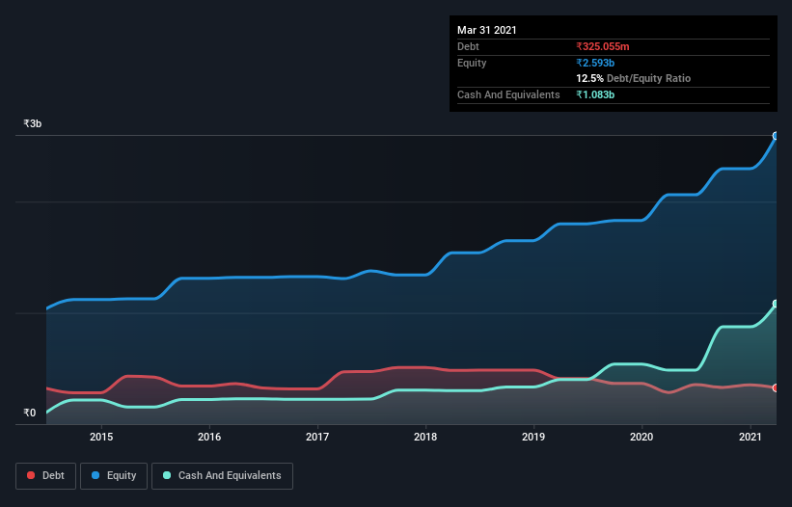The image size is (792, 507).
Task: Click the Debt endpoint marker on red line
Action: point(776,387)
